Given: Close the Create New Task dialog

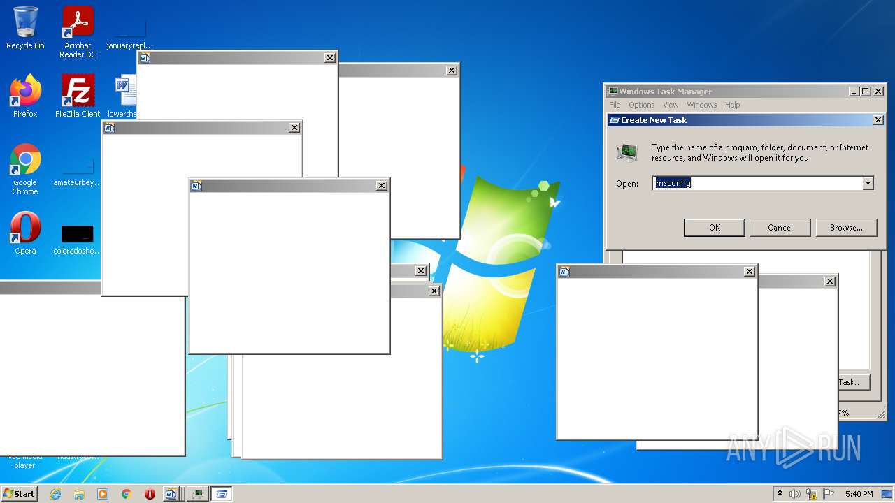Looking at the screenshot, I should click(x=878, y=120).
